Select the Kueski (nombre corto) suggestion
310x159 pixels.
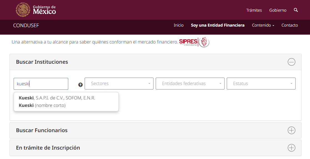tap(42, 105)
